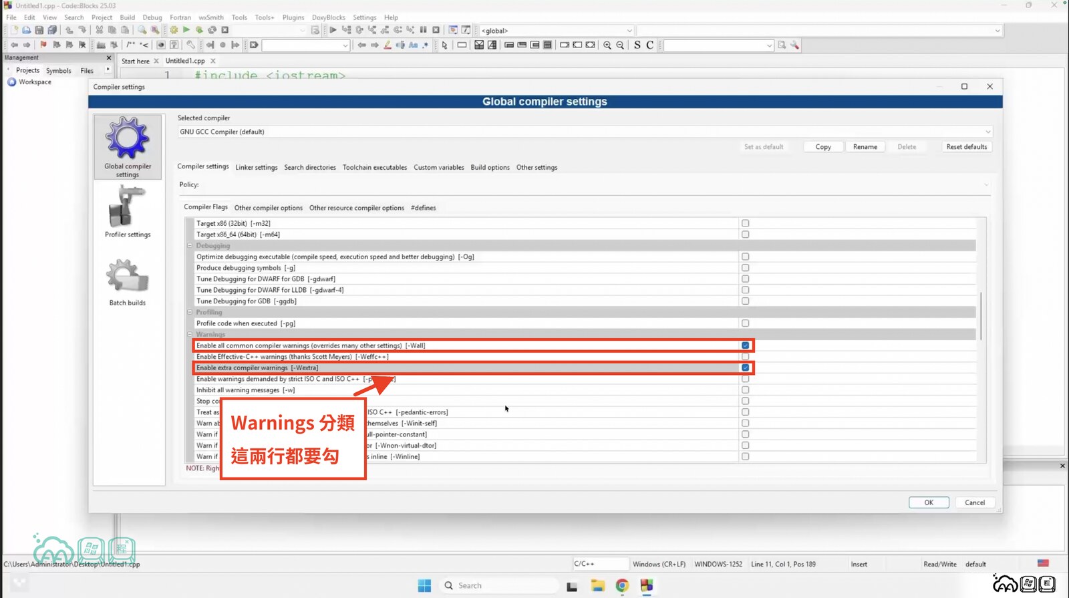1069x598 pixels.
Task: Check Inhibit all warning messages -w
Action: (745, 390)
